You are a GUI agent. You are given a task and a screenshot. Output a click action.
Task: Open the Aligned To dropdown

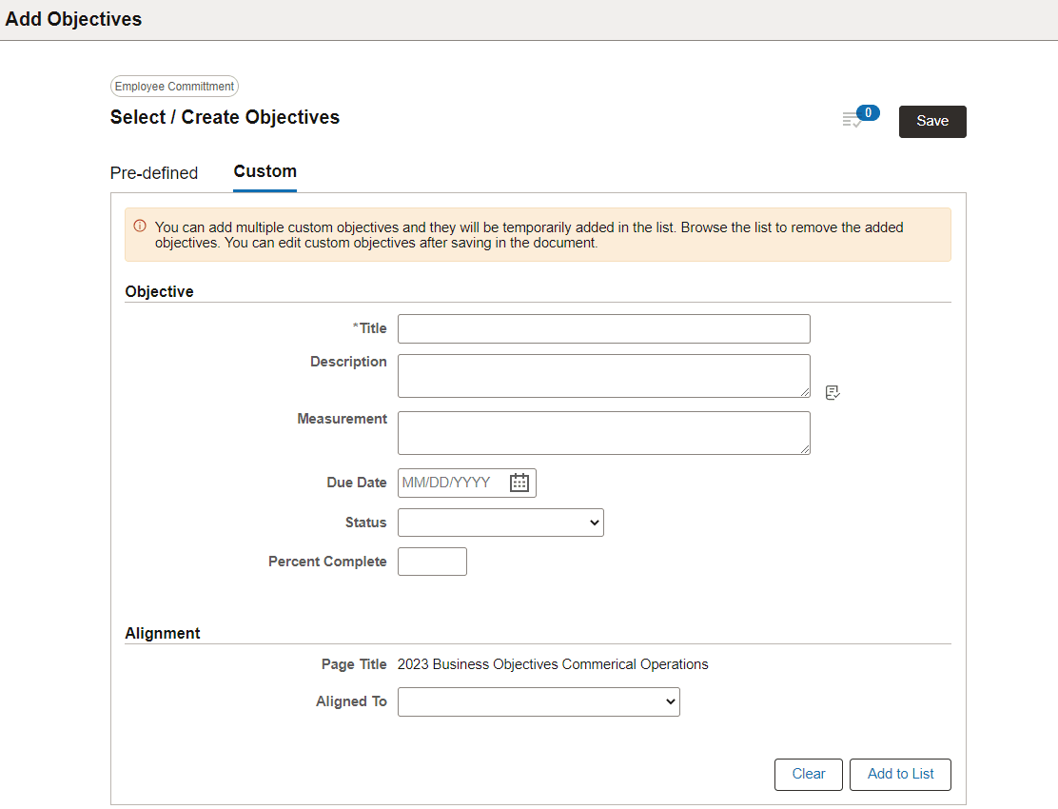tap(539, 702)
